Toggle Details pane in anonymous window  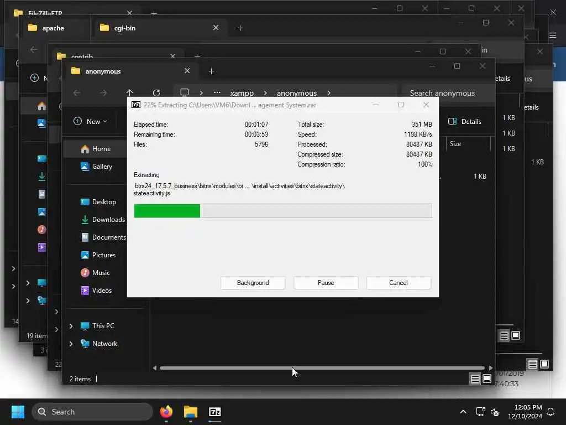pyautogui.click(x=464, y=121)
